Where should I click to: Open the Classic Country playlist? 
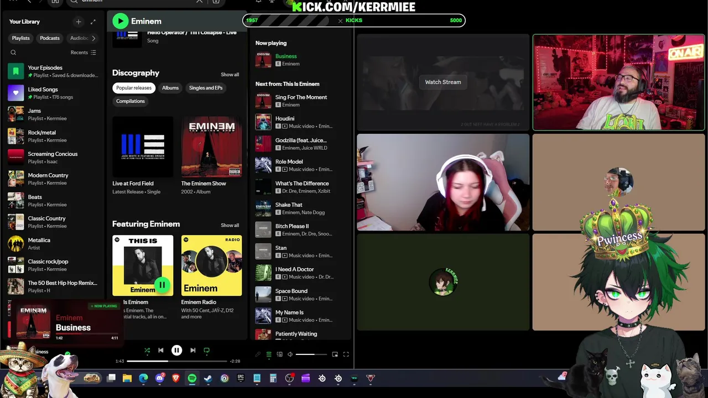point(54,222)
